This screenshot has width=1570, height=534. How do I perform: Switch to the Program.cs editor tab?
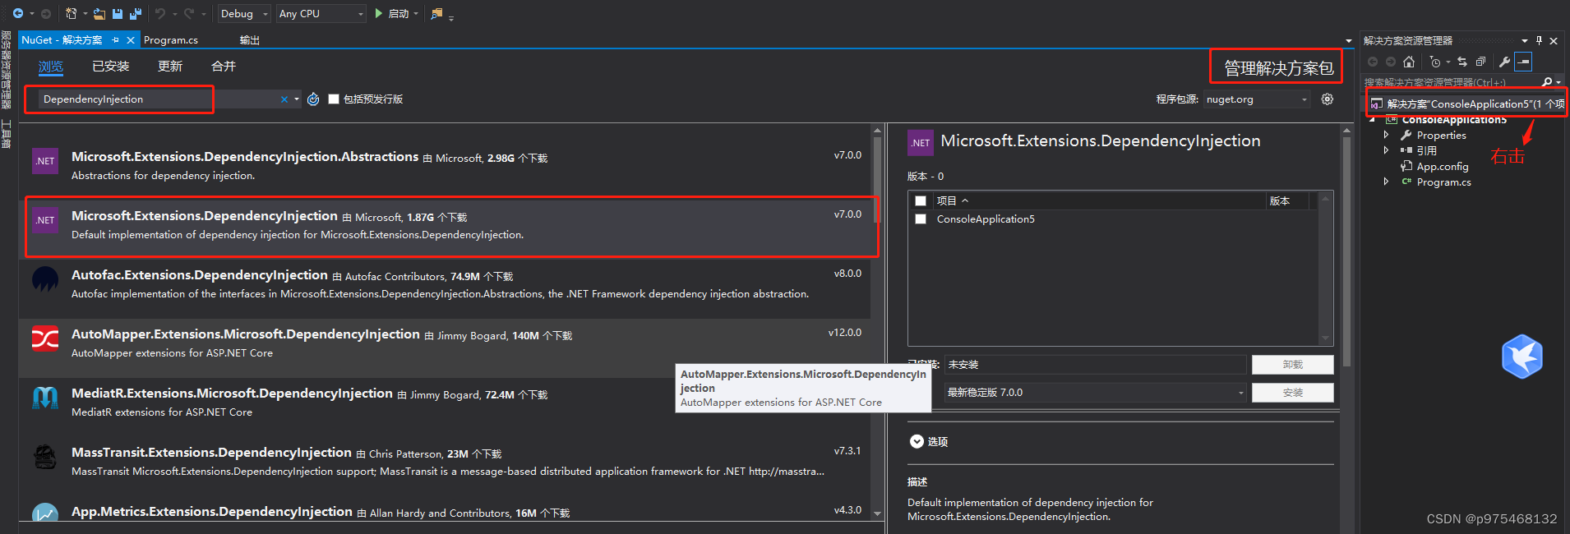pyautogui.click(x=171, y=39)
